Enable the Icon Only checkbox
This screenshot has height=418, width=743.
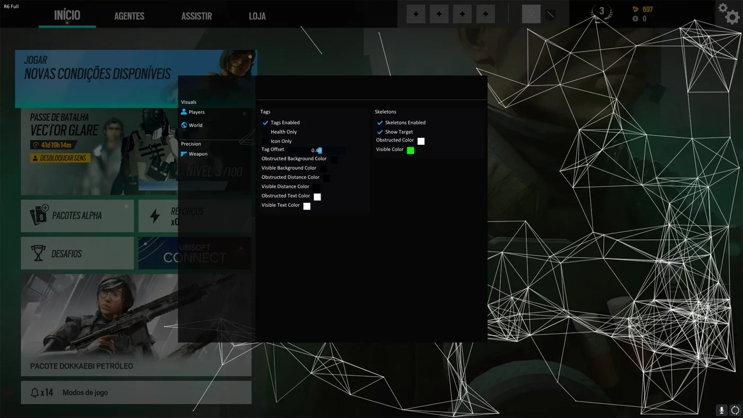[x=265, y=141]
